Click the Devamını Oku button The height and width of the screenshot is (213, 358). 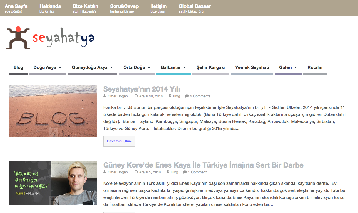pos(119,141)
